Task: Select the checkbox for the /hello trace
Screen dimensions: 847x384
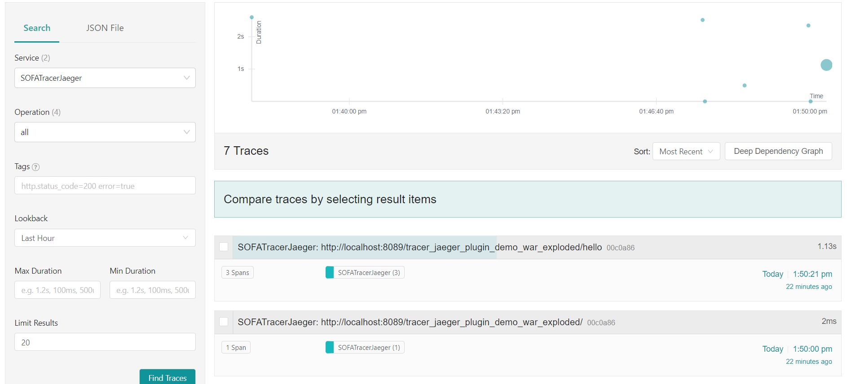Action: pos(224,247)
